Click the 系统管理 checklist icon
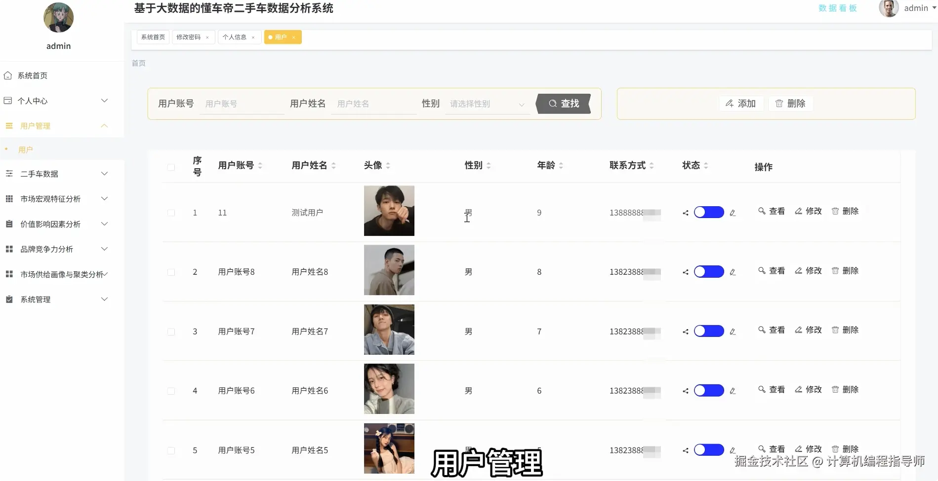 pos(9,299)
